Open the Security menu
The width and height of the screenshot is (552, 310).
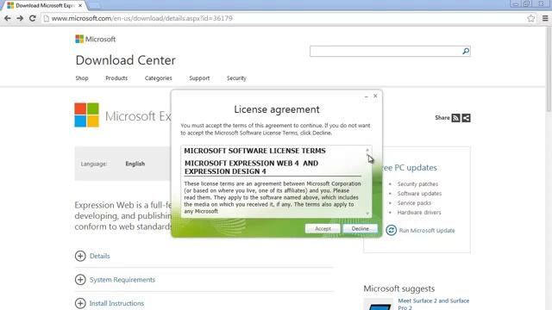click(x=236, y=78)
